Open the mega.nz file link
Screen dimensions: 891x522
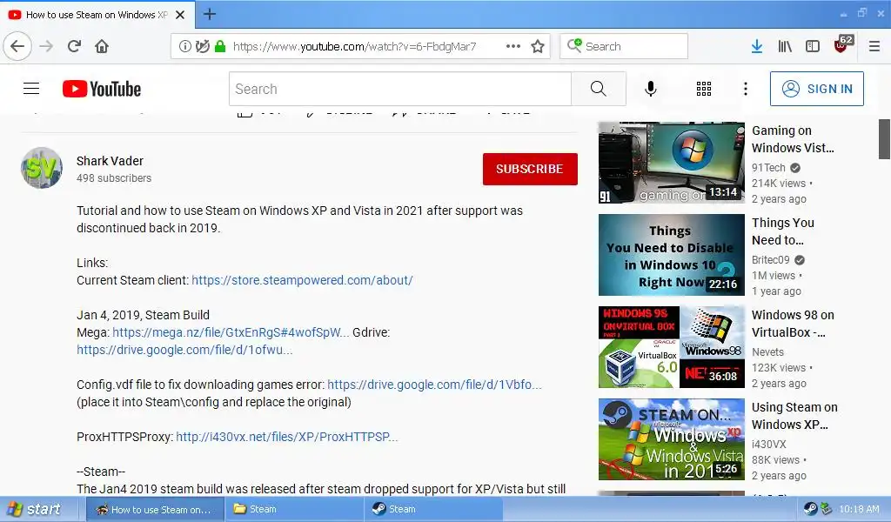point(231,332)
